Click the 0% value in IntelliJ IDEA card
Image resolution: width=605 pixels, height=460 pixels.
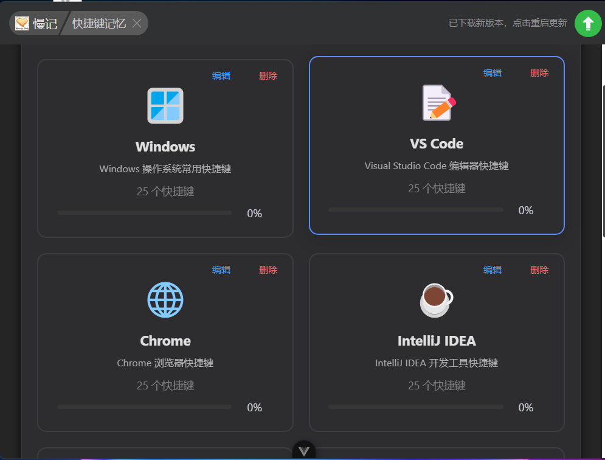point(526,407)
